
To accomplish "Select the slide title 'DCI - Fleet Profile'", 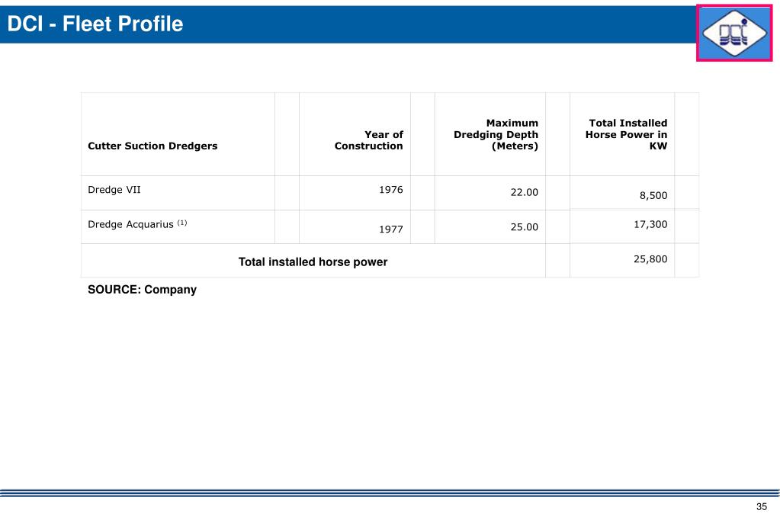I will [95, 24].
